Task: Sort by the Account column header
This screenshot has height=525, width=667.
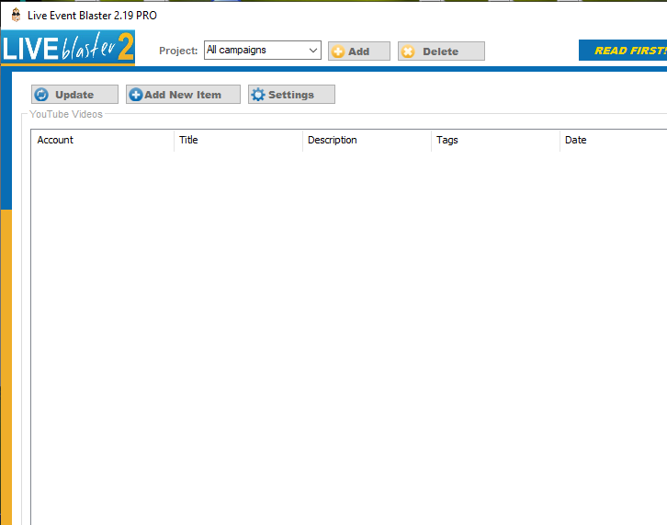Action: [103, 140]
